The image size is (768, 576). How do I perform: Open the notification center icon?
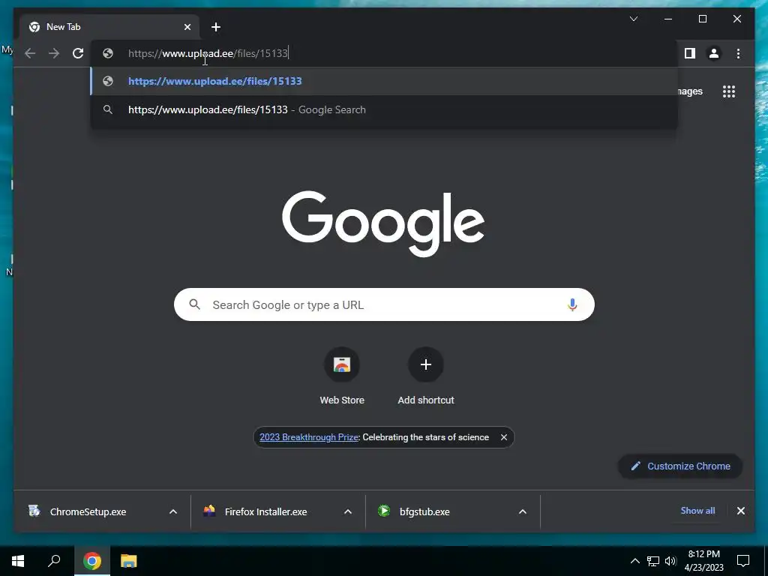coord(743,561)
